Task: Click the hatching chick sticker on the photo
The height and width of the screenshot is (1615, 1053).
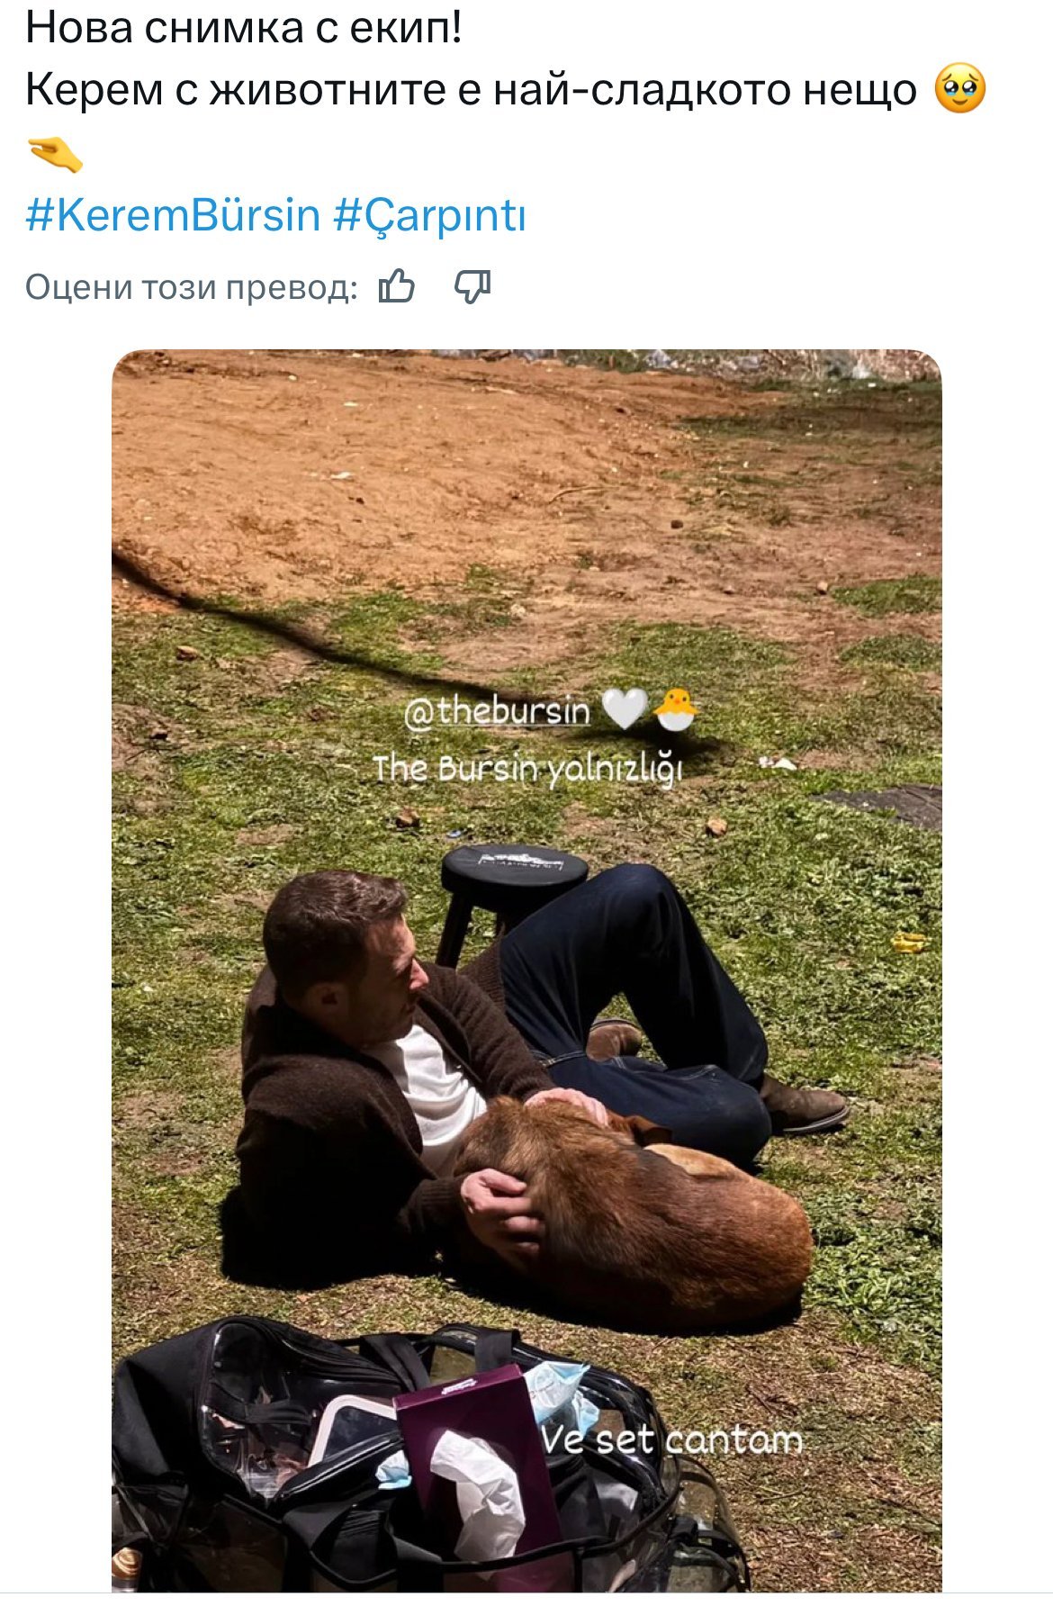Action: click(x=675, y=708)
